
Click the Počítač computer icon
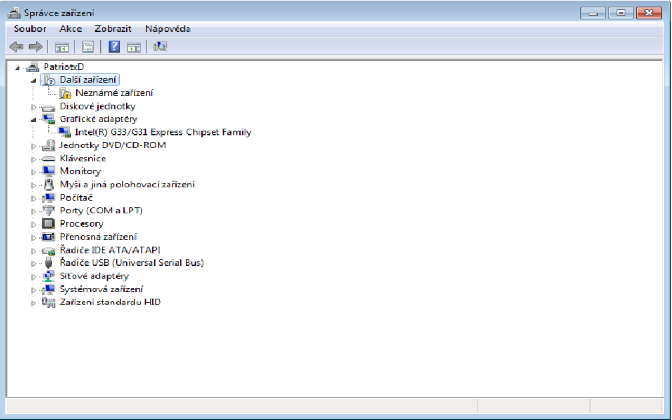tap(49, 197)
